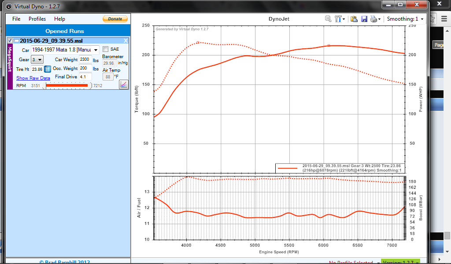Expand the Gear dropdown
The image size is (451, 264).
click(37, 59)
